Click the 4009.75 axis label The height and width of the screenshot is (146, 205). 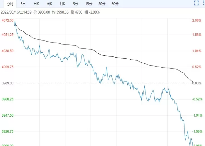click(8, 67)
